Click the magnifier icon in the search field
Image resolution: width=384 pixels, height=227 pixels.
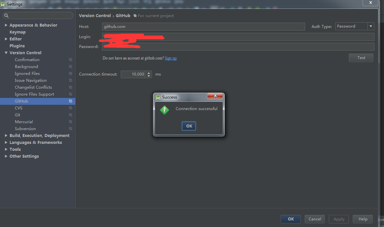(6, 15)
